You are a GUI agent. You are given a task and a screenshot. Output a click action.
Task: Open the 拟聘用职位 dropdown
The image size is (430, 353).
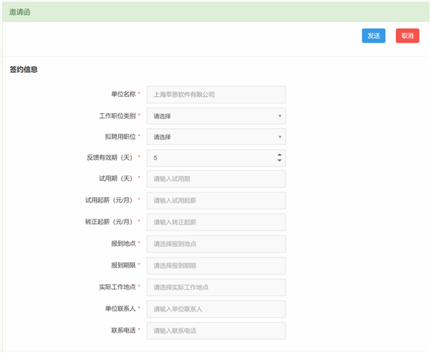point(216,137)
